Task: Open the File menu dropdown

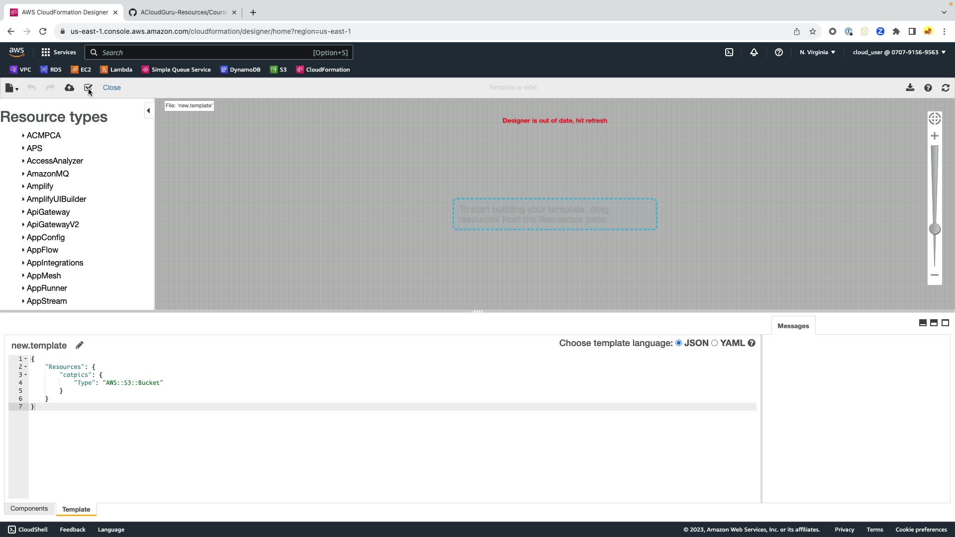Action: pyautogui.click(x=11, y=88)
